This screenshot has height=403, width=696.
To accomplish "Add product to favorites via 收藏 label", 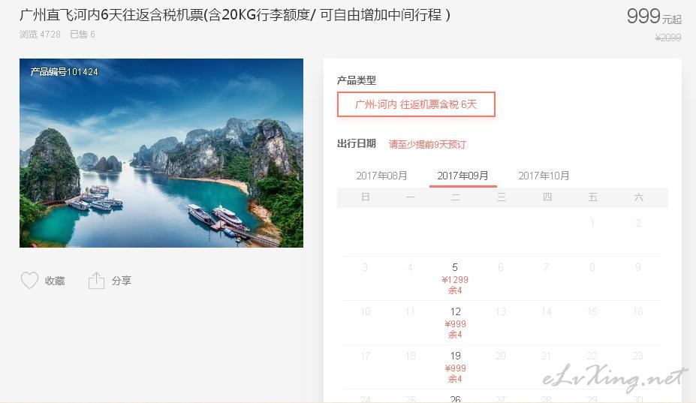I will click(x=55, y=281).
